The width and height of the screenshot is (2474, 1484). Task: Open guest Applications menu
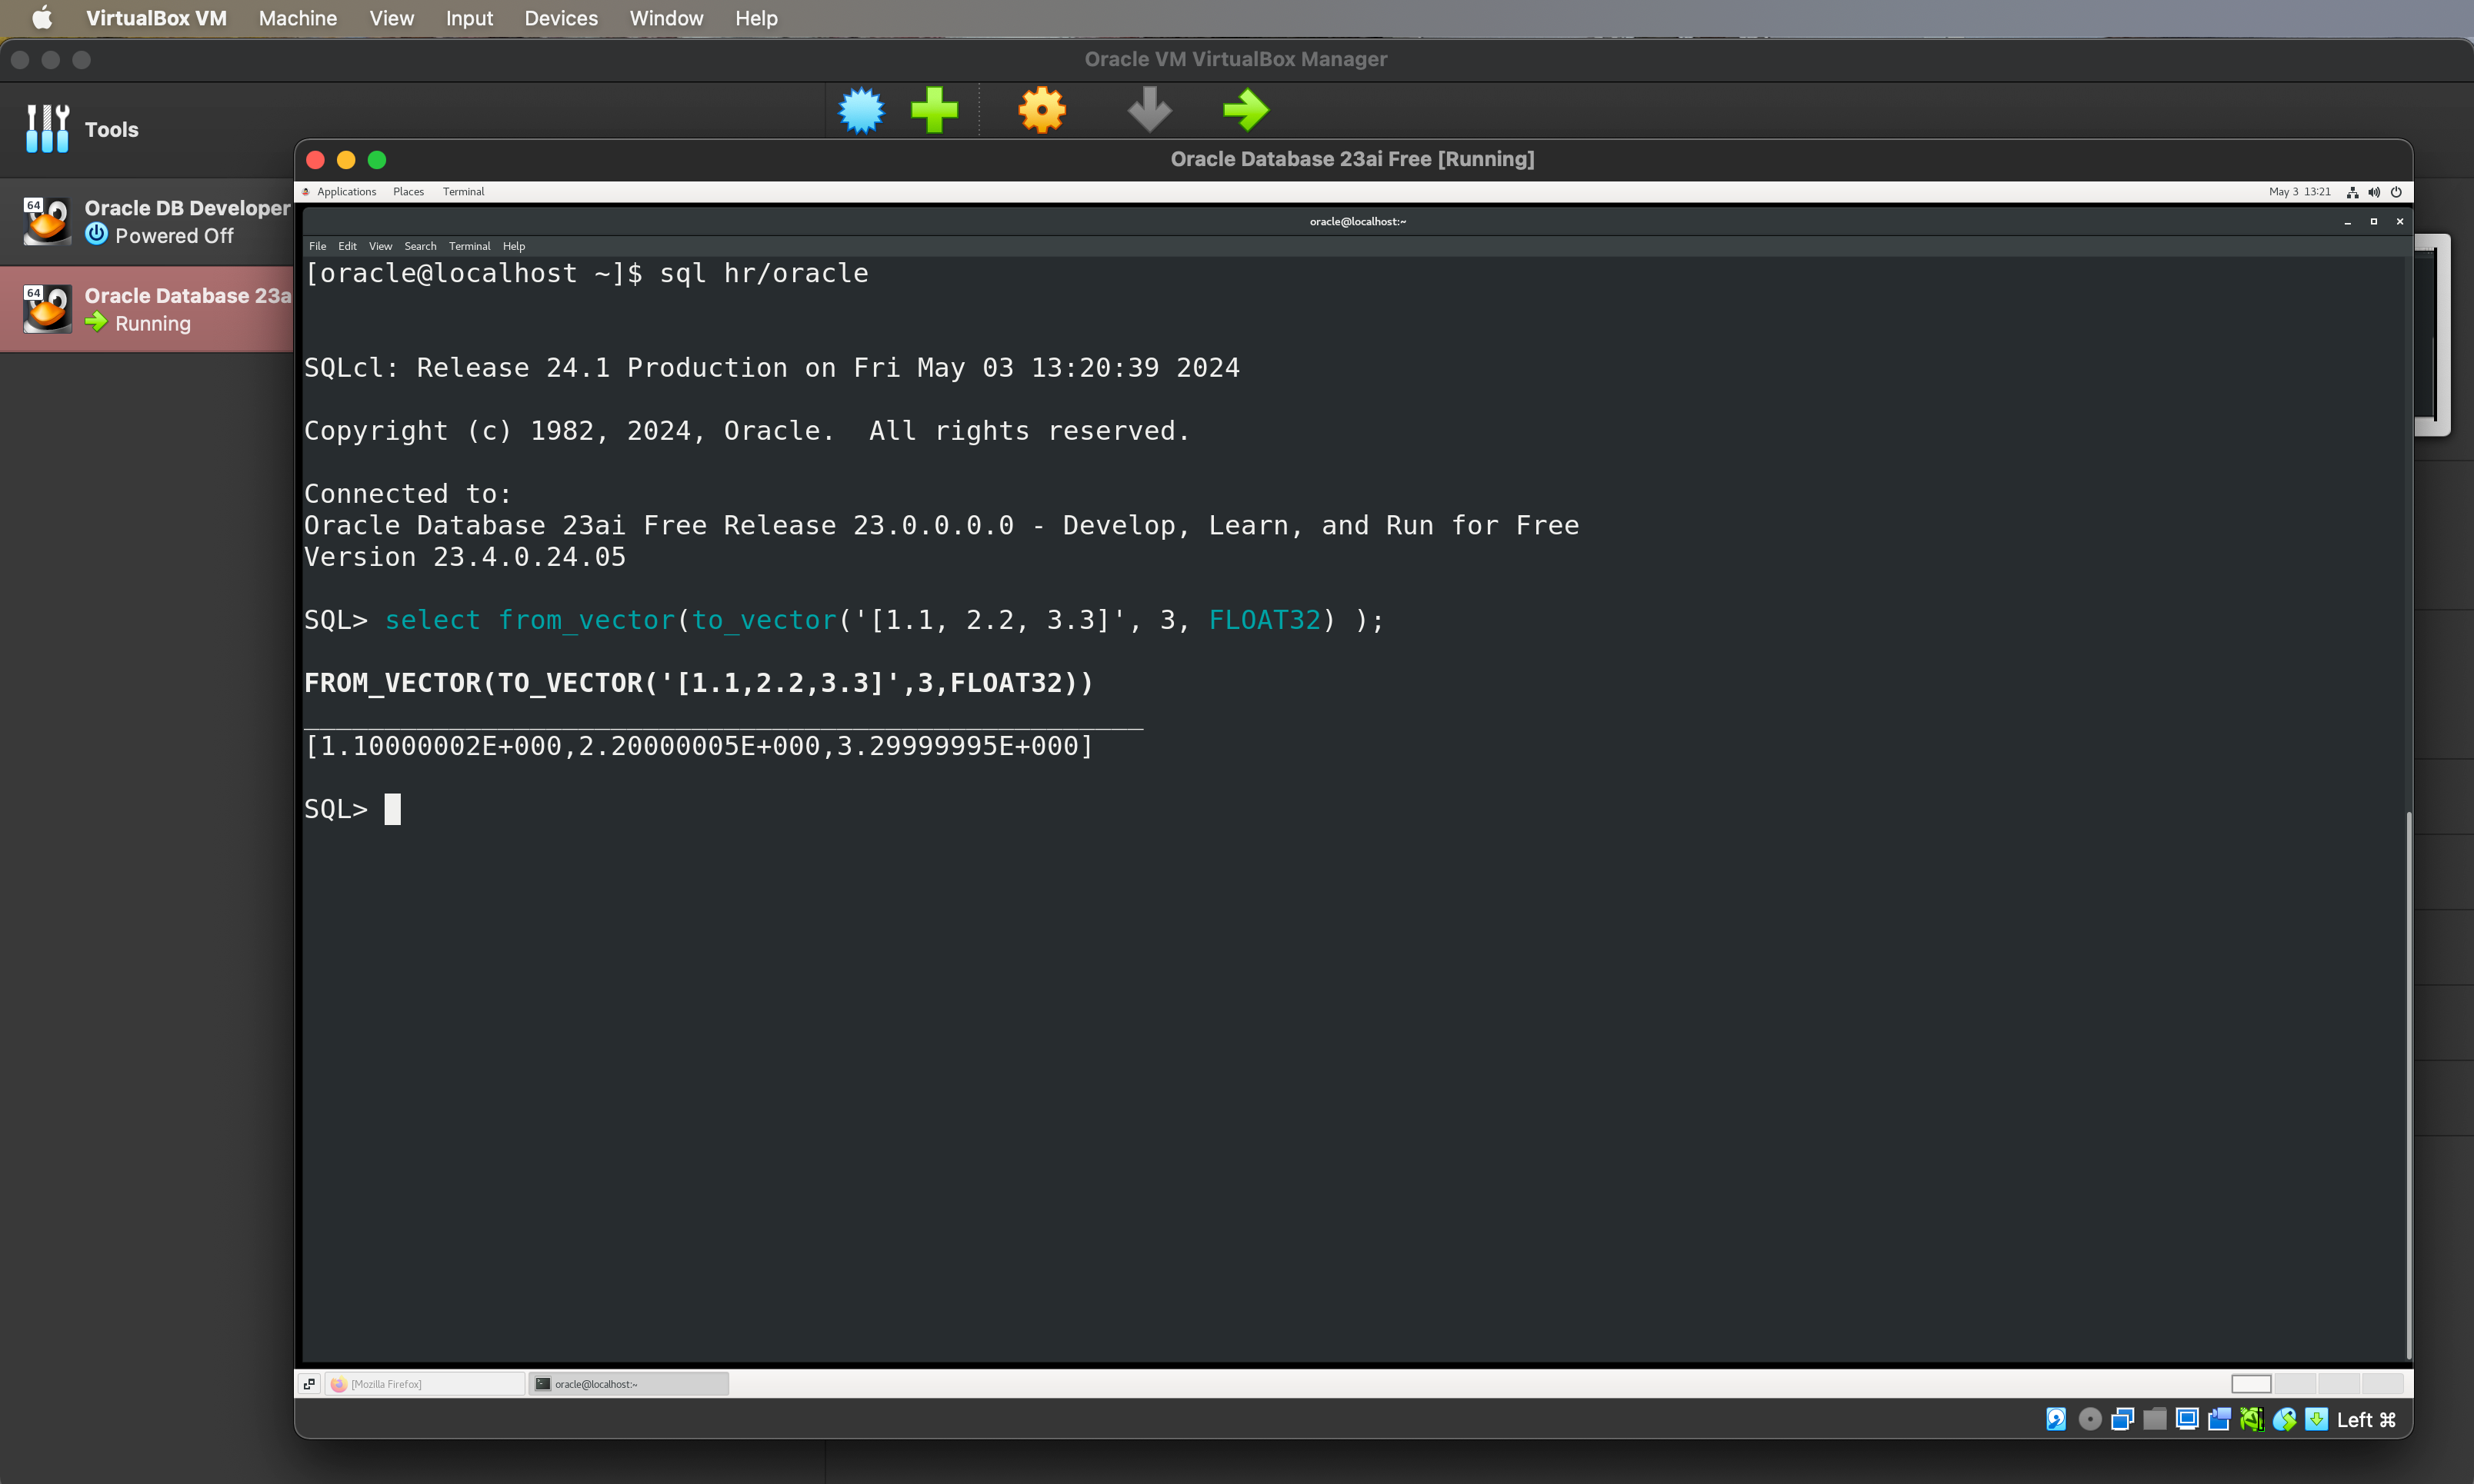coord(346,192)
